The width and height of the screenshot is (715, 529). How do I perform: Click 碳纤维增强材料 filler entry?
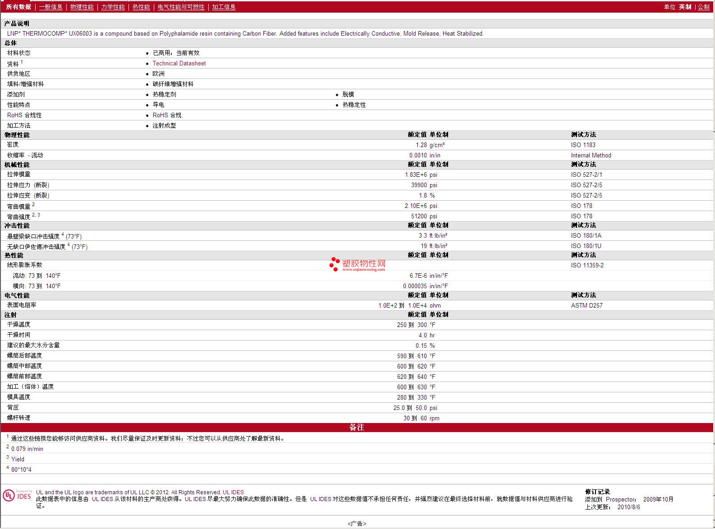[x=173, y=84]
